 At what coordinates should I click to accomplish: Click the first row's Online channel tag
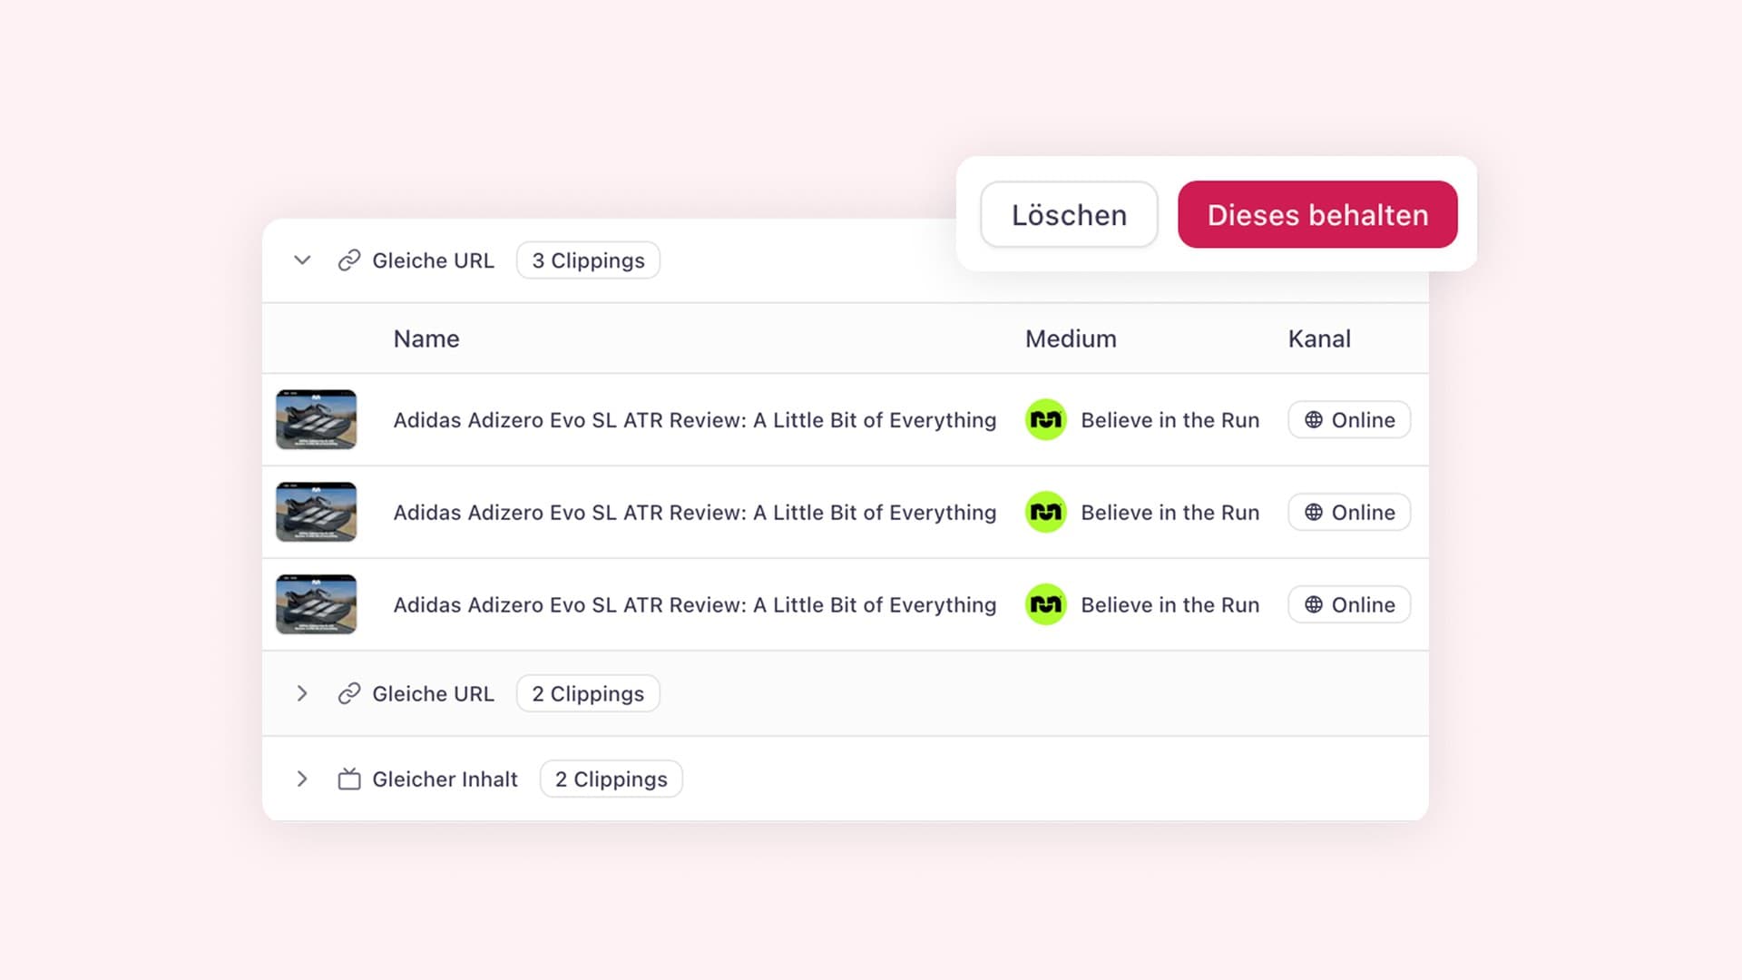coord(1349,420)
